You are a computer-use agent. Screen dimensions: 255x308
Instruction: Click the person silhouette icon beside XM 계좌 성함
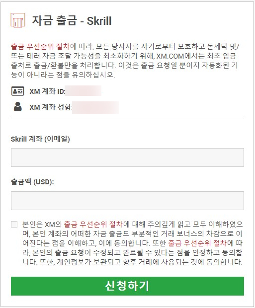click(x=18, y=107)
